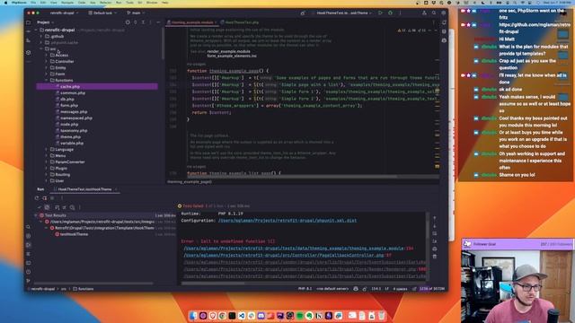Open the phpunit.xml.dist configuration link
The height and width of the screenshot is (323, 575).
[x=287, y=221]
